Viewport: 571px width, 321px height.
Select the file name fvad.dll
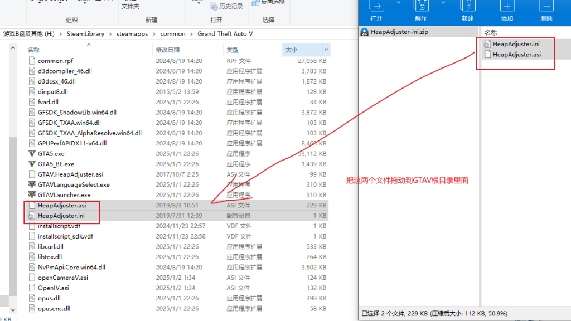(x=48, y=102)
